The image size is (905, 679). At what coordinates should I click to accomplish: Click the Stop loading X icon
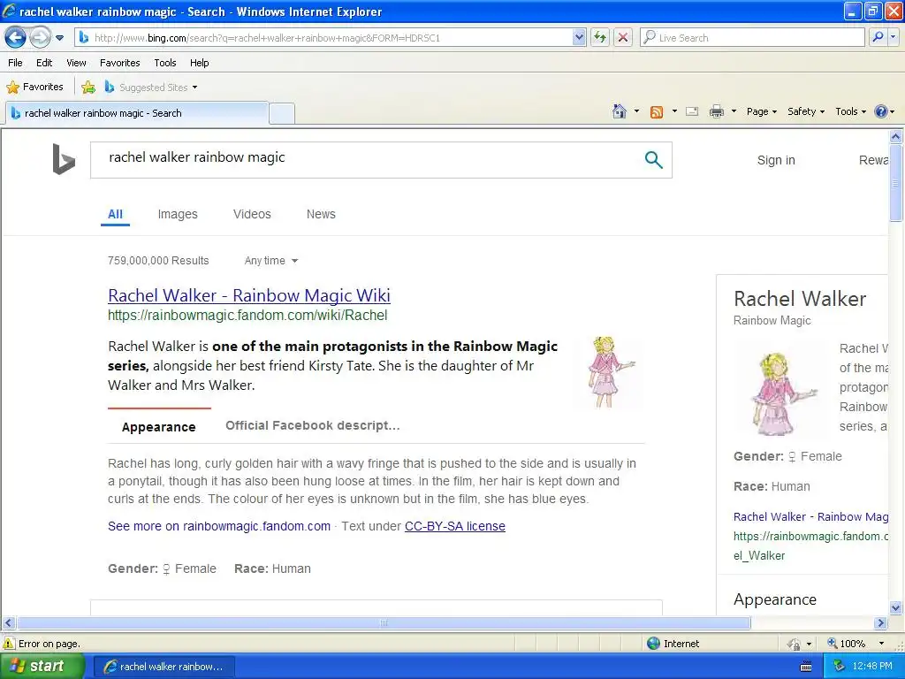[x=623, y=38]
